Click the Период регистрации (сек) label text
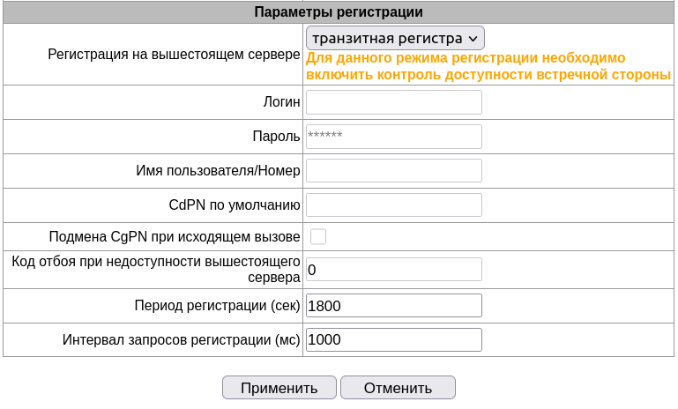Screen dimensions: 678x409 click(217, 306)
